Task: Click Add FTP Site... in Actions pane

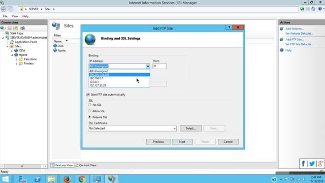Action: (x=295, y=40)
